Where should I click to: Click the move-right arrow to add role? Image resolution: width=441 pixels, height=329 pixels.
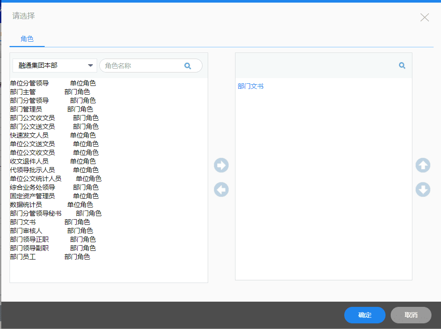pyautogui.click(x=221, y=165)
